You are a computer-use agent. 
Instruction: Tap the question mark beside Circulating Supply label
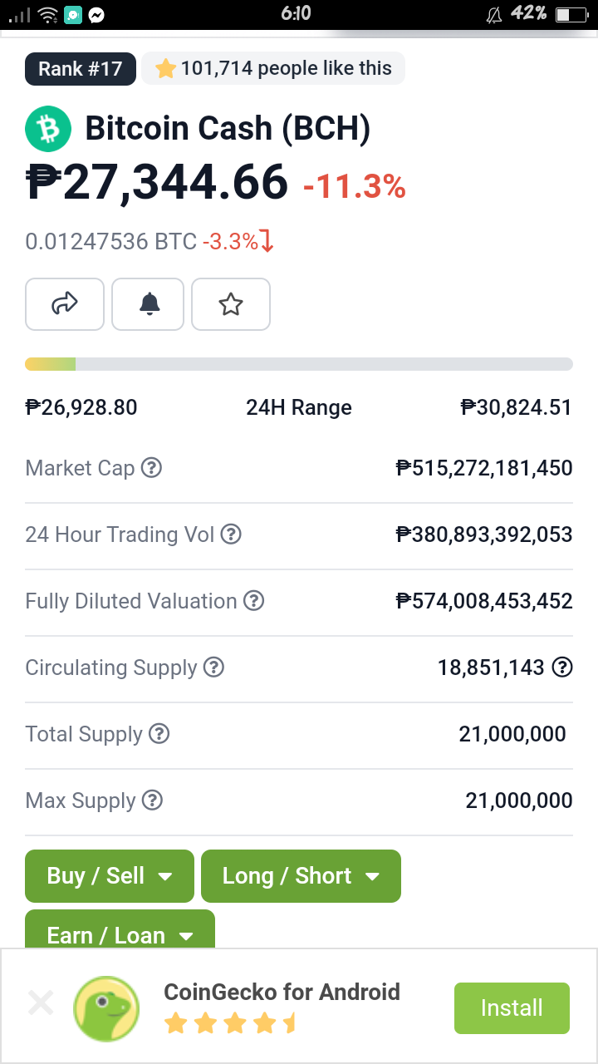pyautogui.click(x=214, y=667)
